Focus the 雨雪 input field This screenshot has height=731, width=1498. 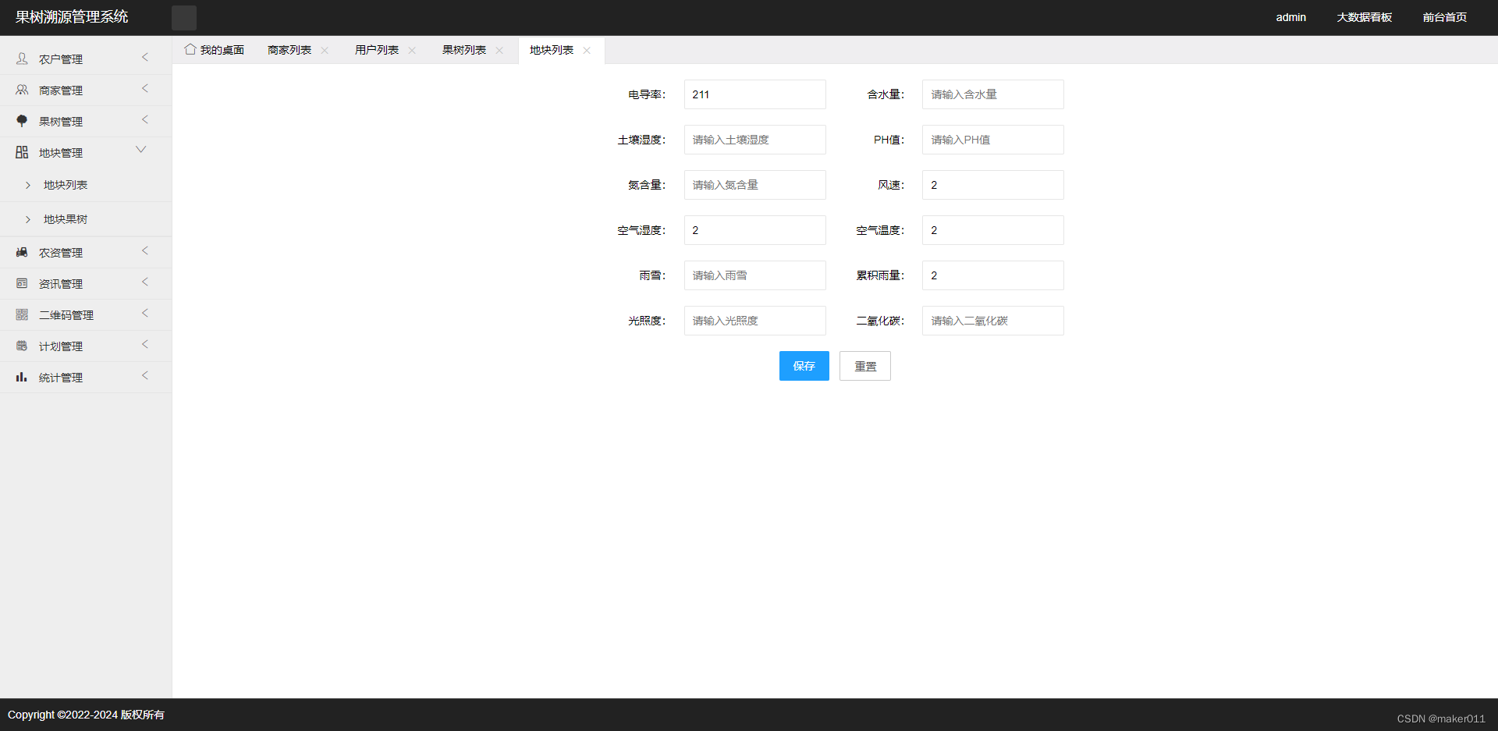tap(755, 275)
